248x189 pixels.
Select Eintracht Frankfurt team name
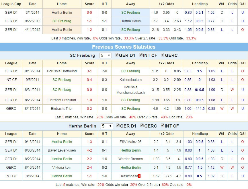coord(62,100)
